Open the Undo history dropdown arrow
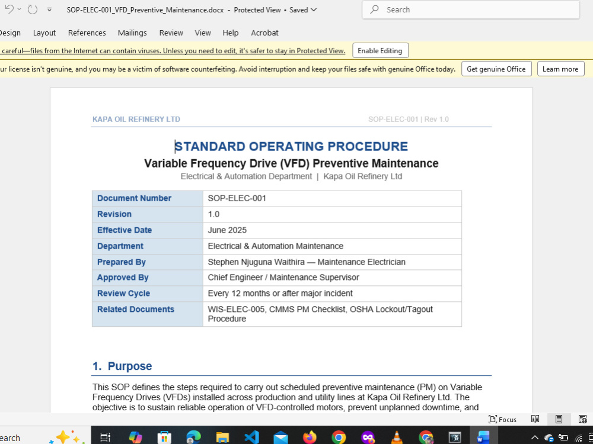The width and height of the screenshot is (593, 444). (x=20, y=9)
